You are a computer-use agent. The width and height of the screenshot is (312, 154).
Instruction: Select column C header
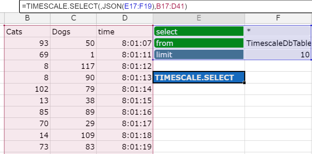(x=74, y=18)
